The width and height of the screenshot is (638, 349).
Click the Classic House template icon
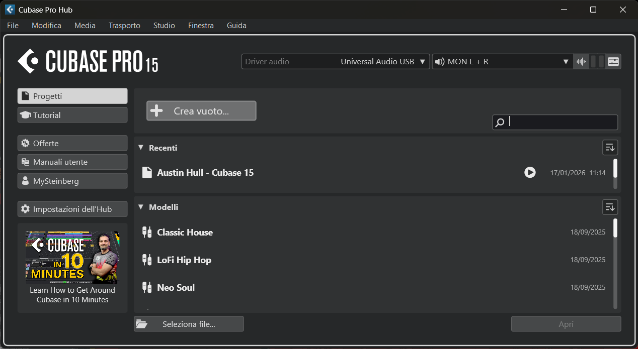pyautogui.click(x=147, y=232)
